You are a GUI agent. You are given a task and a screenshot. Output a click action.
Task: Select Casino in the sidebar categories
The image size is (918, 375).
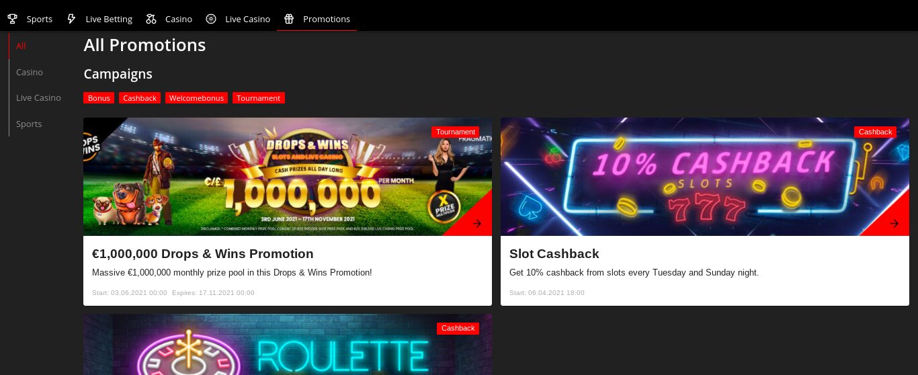click(x=30, y=72)
